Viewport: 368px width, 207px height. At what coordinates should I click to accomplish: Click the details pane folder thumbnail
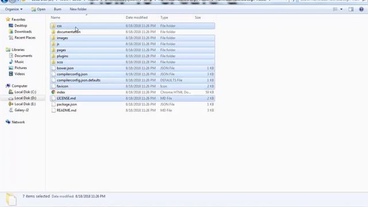11,199
